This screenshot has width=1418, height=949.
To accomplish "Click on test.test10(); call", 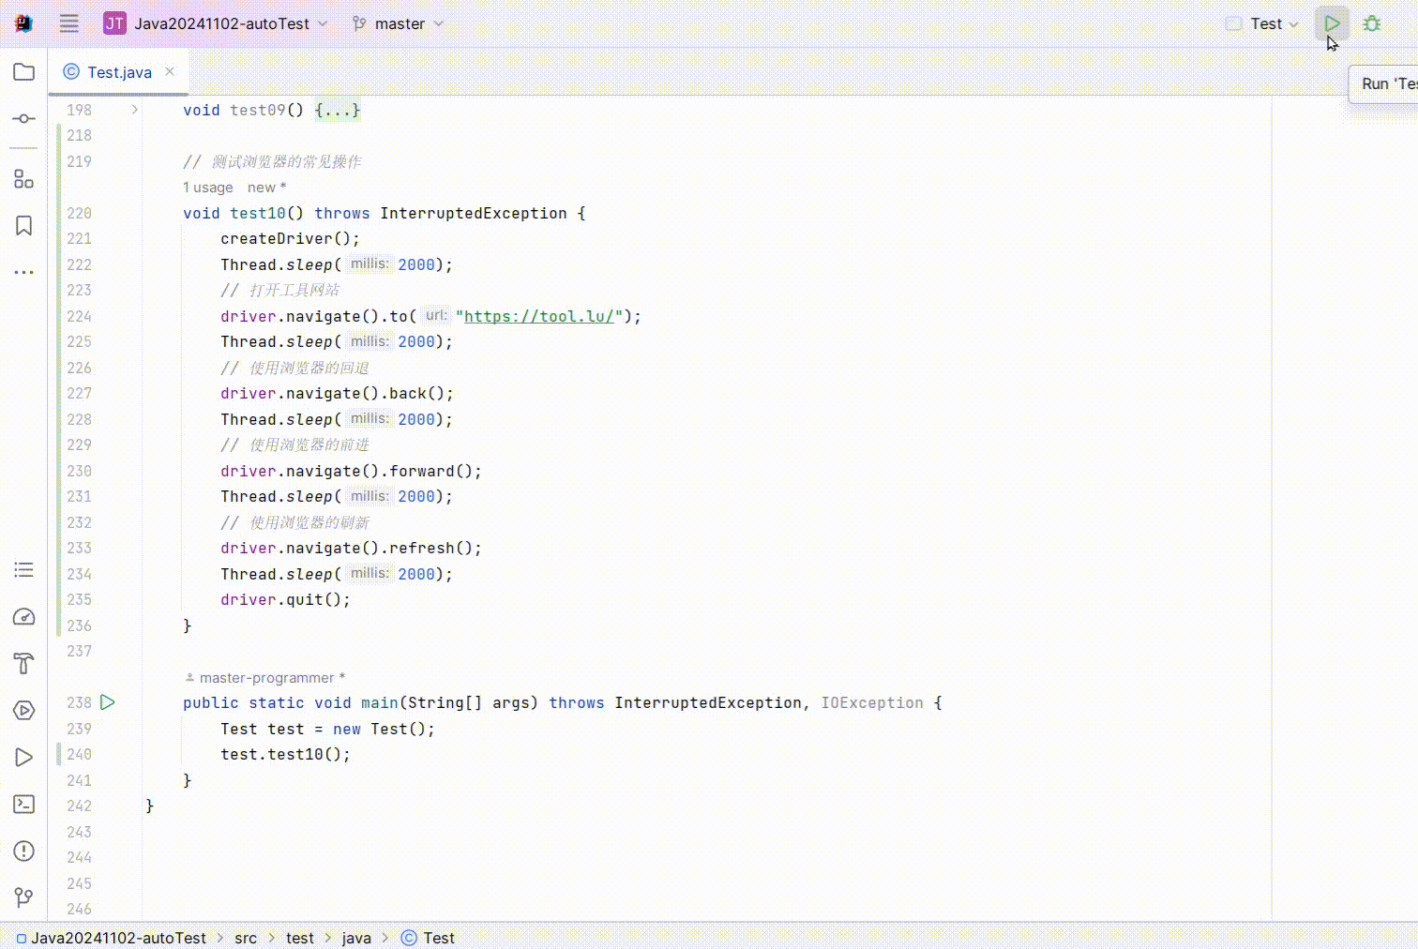I will (285, 754).
